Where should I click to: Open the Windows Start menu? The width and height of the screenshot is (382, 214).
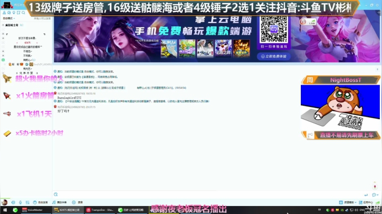pyautogui.click(x=5, y=210)
